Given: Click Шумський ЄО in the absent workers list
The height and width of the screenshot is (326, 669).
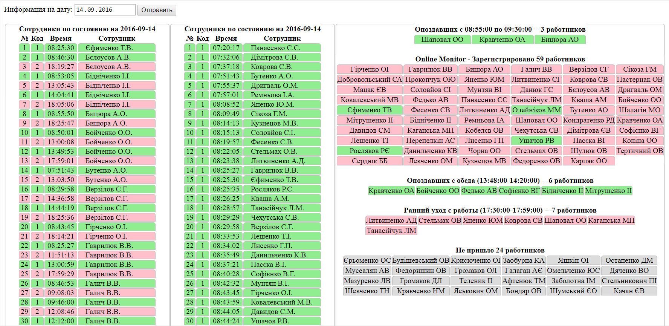Looking at the screenshot, I should 573,291.
